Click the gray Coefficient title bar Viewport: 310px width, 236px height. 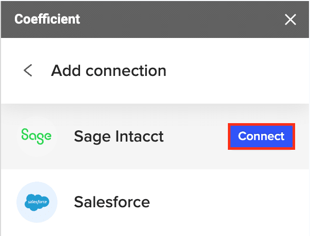click(180, 19)
